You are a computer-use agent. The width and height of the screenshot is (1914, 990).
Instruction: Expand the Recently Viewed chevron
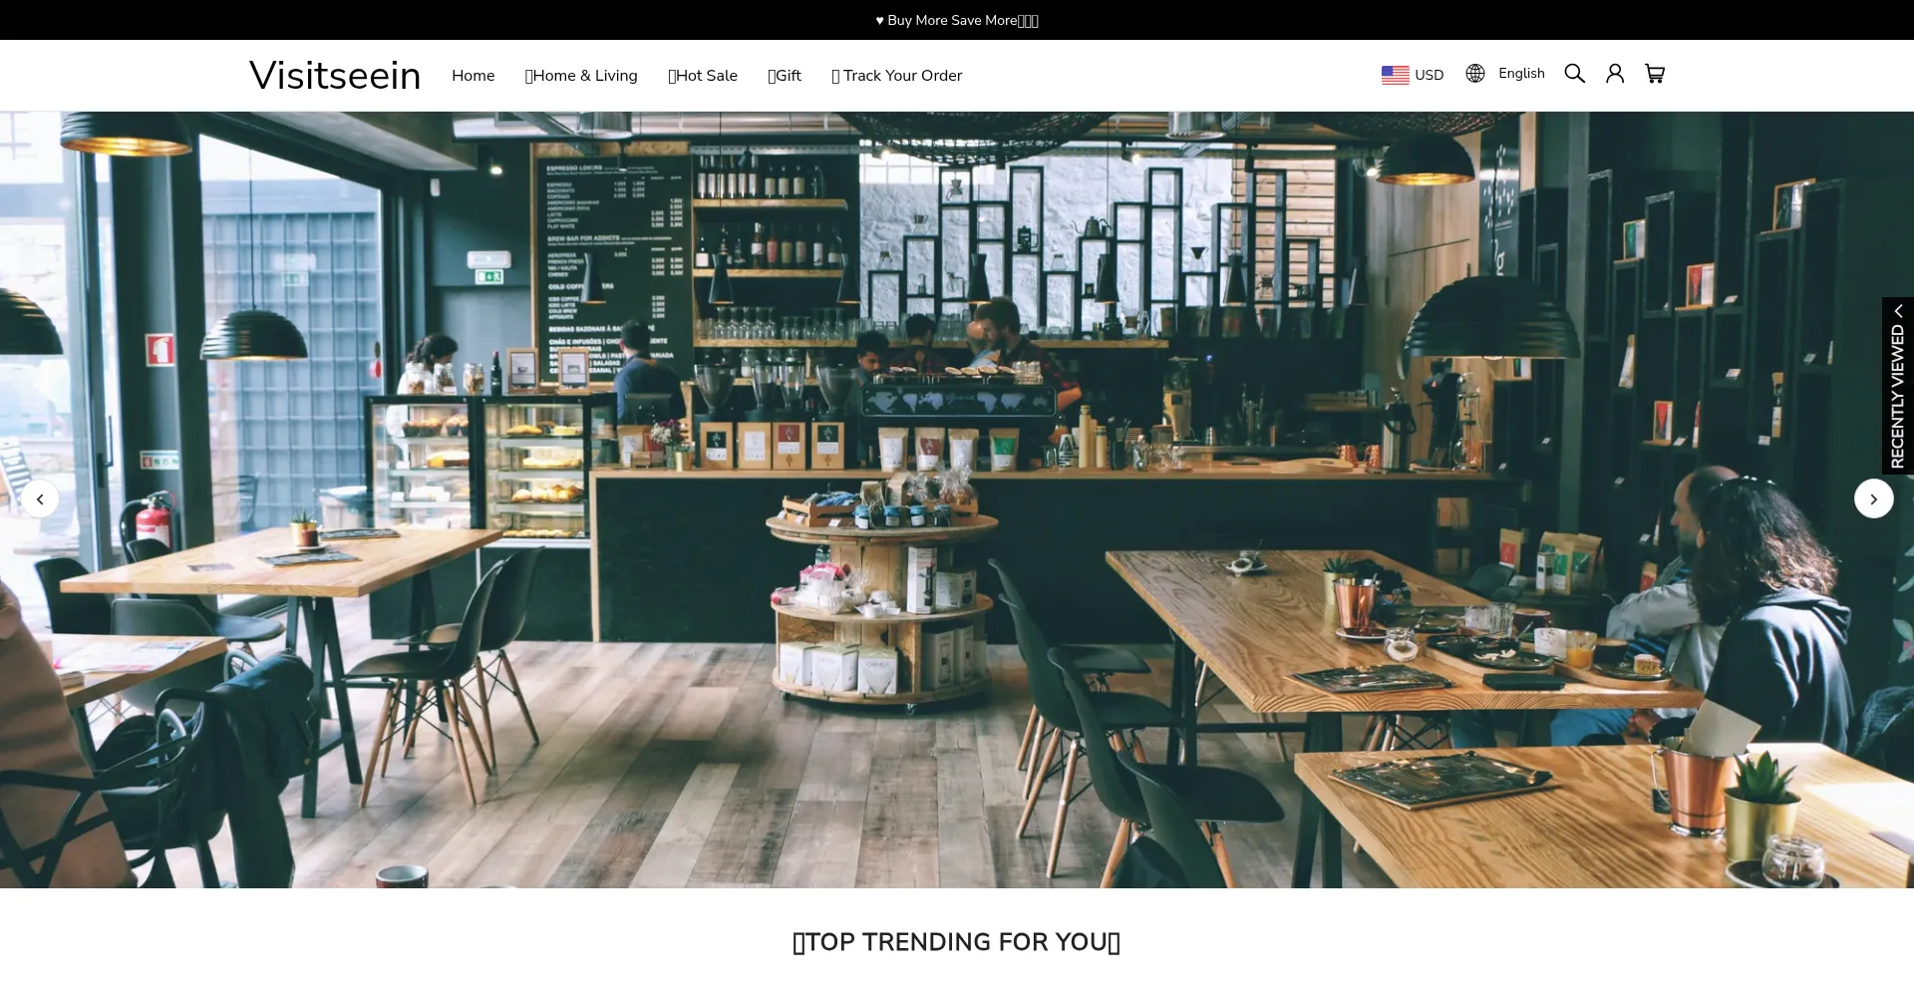[x=1898, y=311]
